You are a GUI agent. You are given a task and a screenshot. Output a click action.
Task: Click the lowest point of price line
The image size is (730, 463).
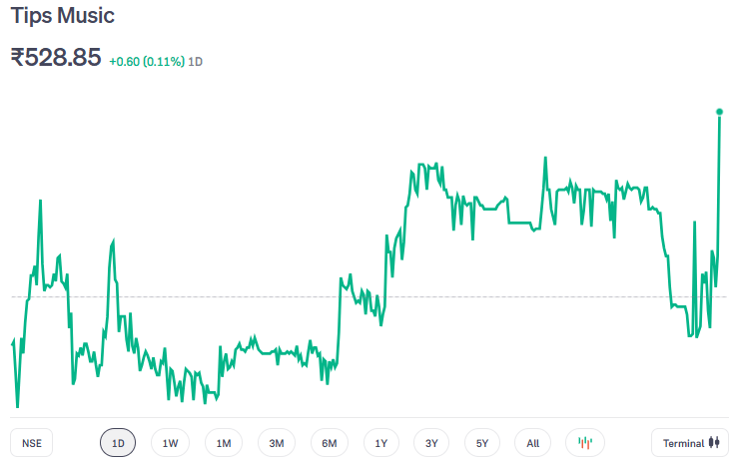click(17, 407)
